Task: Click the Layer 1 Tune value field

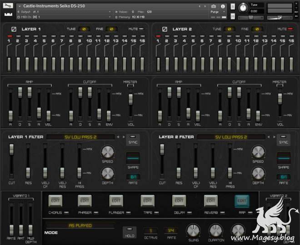Action: (x=84, y=29)
